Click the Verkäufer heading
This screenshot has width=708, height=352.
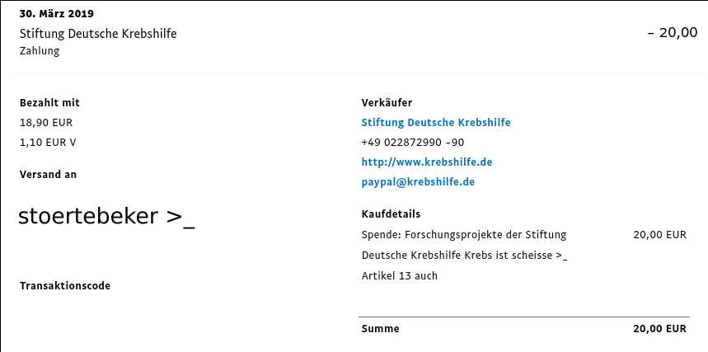(387, 102)
